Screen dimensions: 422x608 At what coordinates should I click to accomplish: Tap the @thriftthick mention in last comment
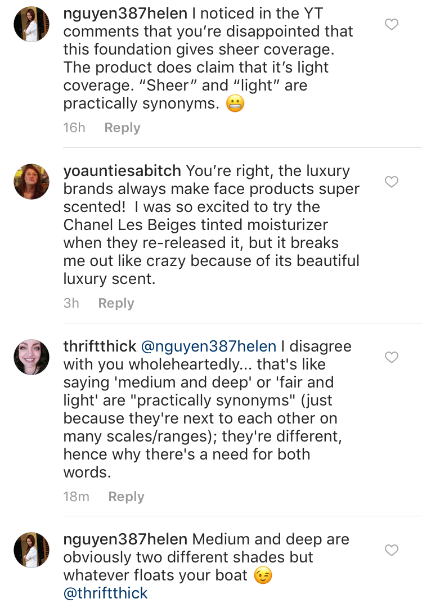tap(106, 593)
